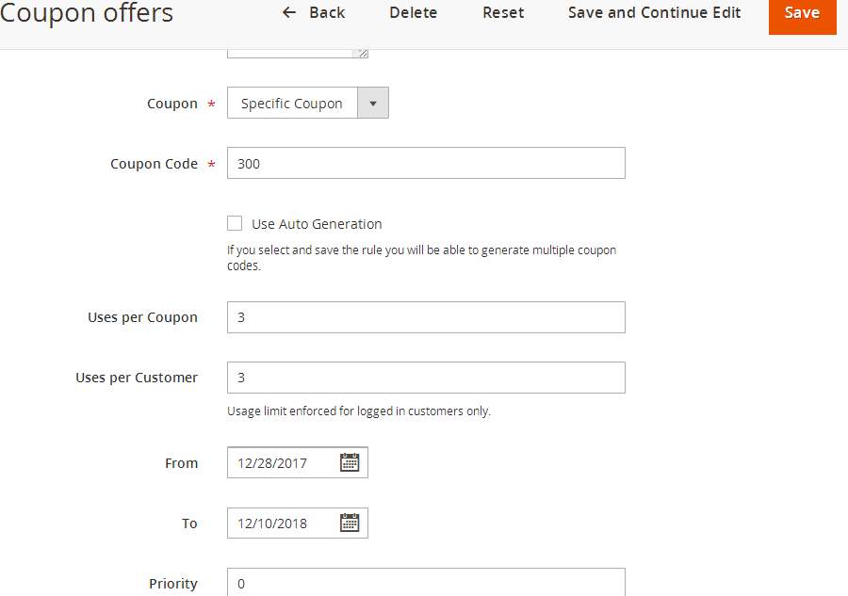Viewport: 848px width, 596px height.
Task: Open the To date calendar picker
Action: pyautogui.click(x=350, y=523)
